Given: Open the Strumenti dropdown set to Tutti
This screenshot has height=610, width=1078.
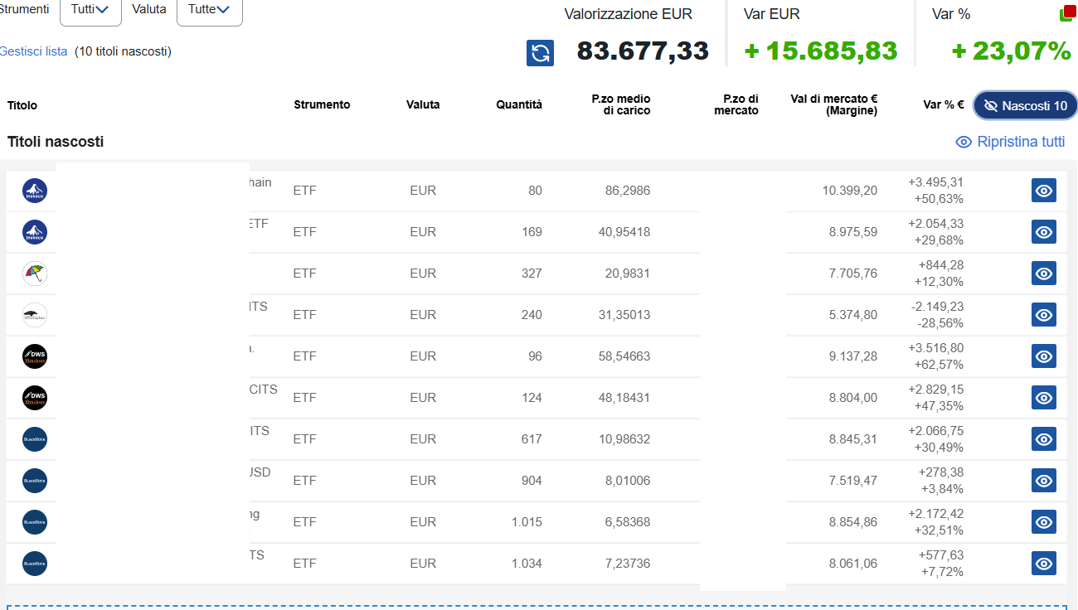Looking at the screenshot, I should tap(90, 10).
